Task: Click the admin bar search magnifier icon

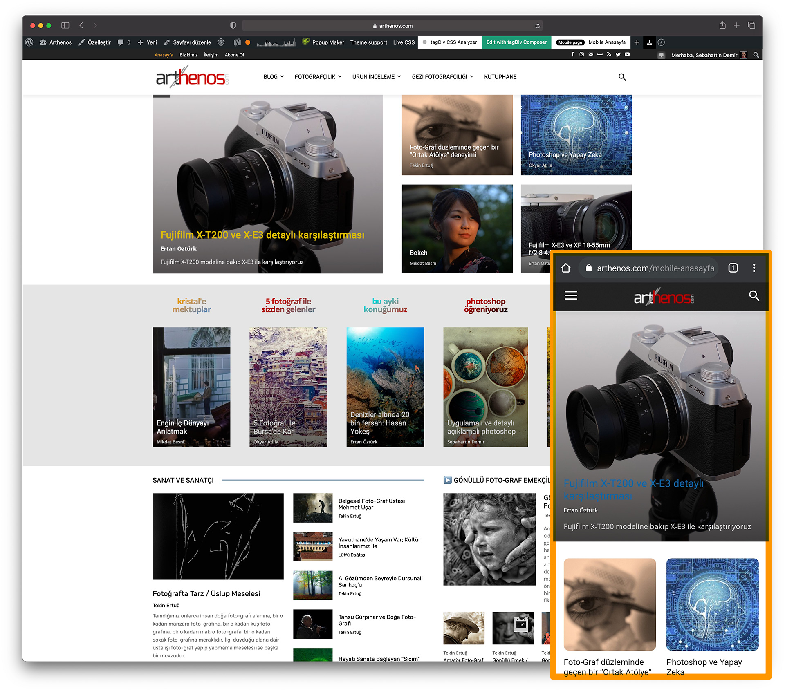Action: click(x=756, y=55)
